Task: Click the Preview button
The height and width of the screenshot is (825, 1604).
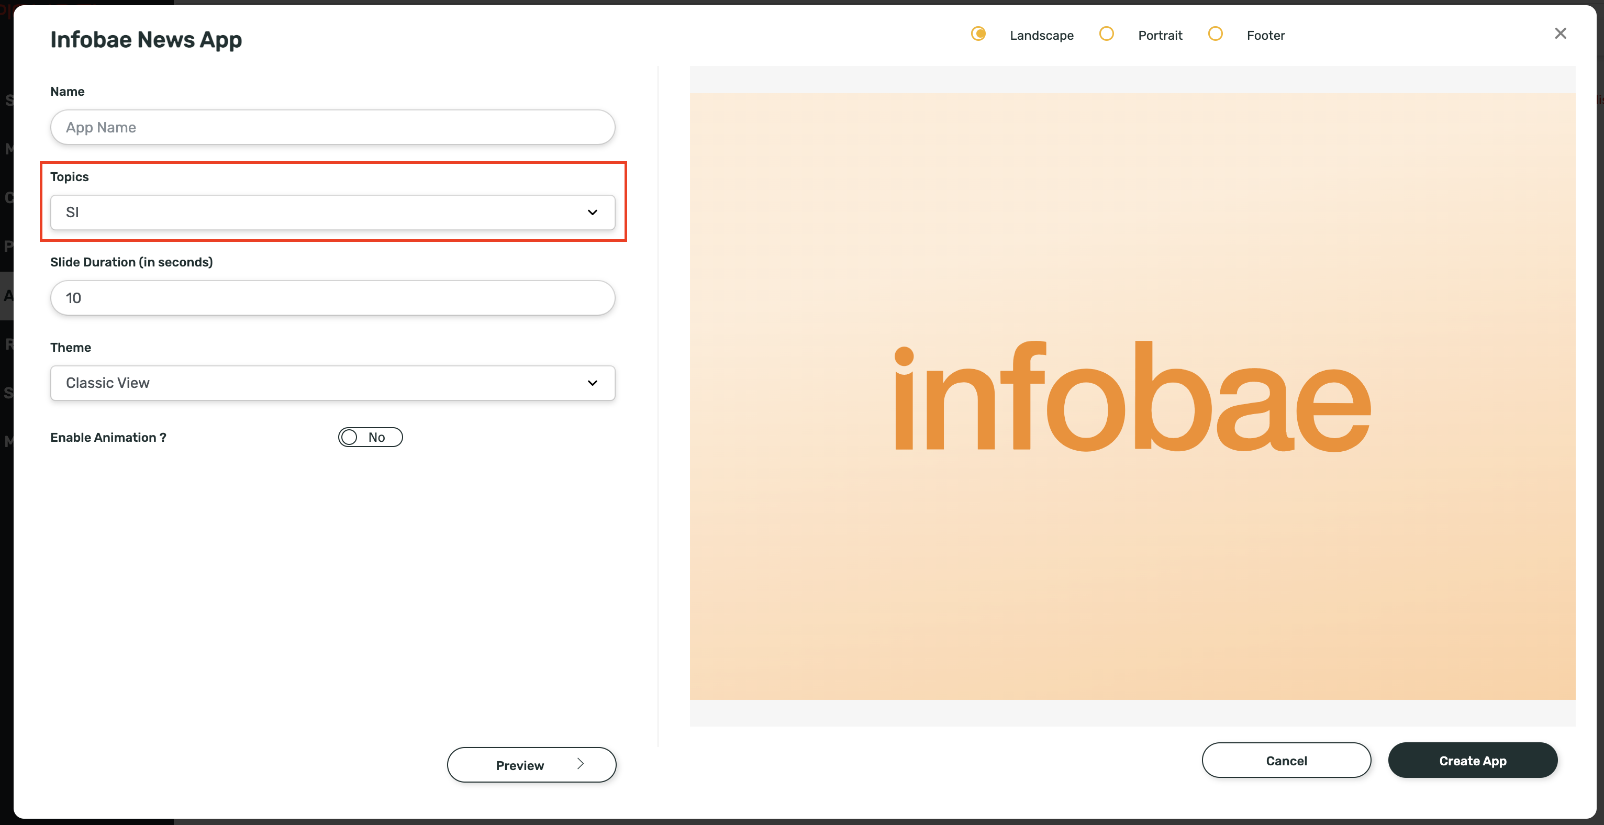Action: (531, 765)
